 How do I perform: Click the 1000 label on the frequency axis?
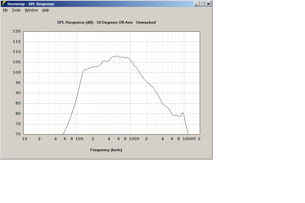[x=134, y=139]
